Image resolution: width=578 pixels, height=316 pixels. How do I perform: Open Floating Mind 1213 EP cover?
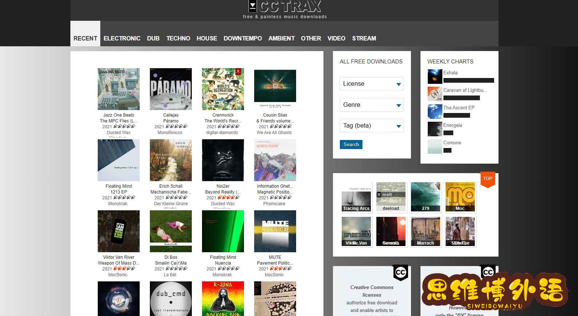point(119,160)
